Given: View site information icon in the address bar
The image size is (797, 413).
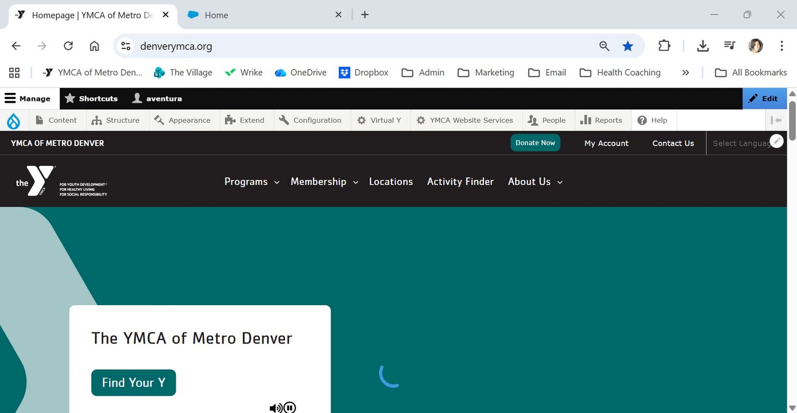Looking at the screenshot, I should (126, 46).
